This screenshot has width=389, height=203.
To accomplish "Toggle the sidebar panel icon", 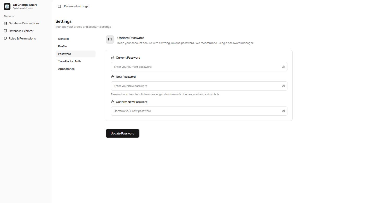I will [x=59, y=6].
